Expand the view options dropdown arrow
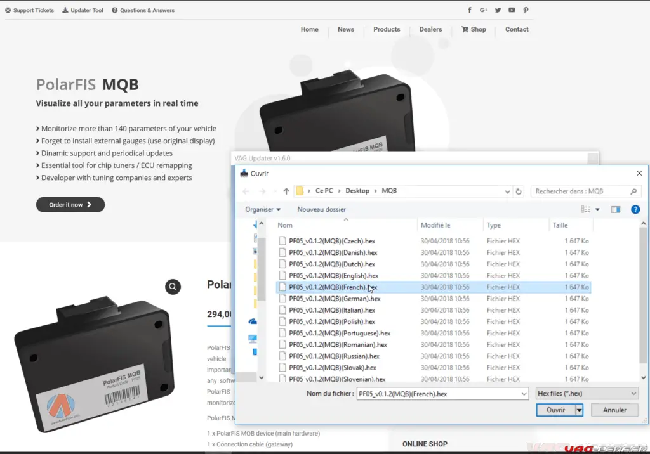This screenshot has height=454, width=650. tap(597, 209)
